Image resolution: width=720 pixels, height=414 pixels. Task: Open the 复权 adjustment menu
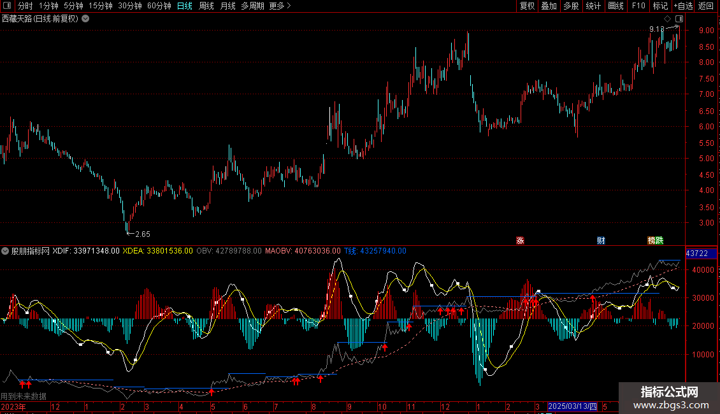527,6
